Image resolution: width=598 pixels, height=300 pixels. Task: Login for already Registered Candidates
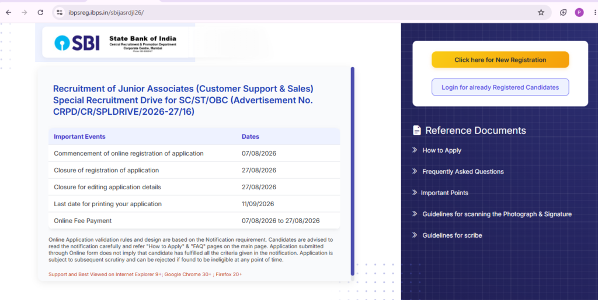pos(500,87)
